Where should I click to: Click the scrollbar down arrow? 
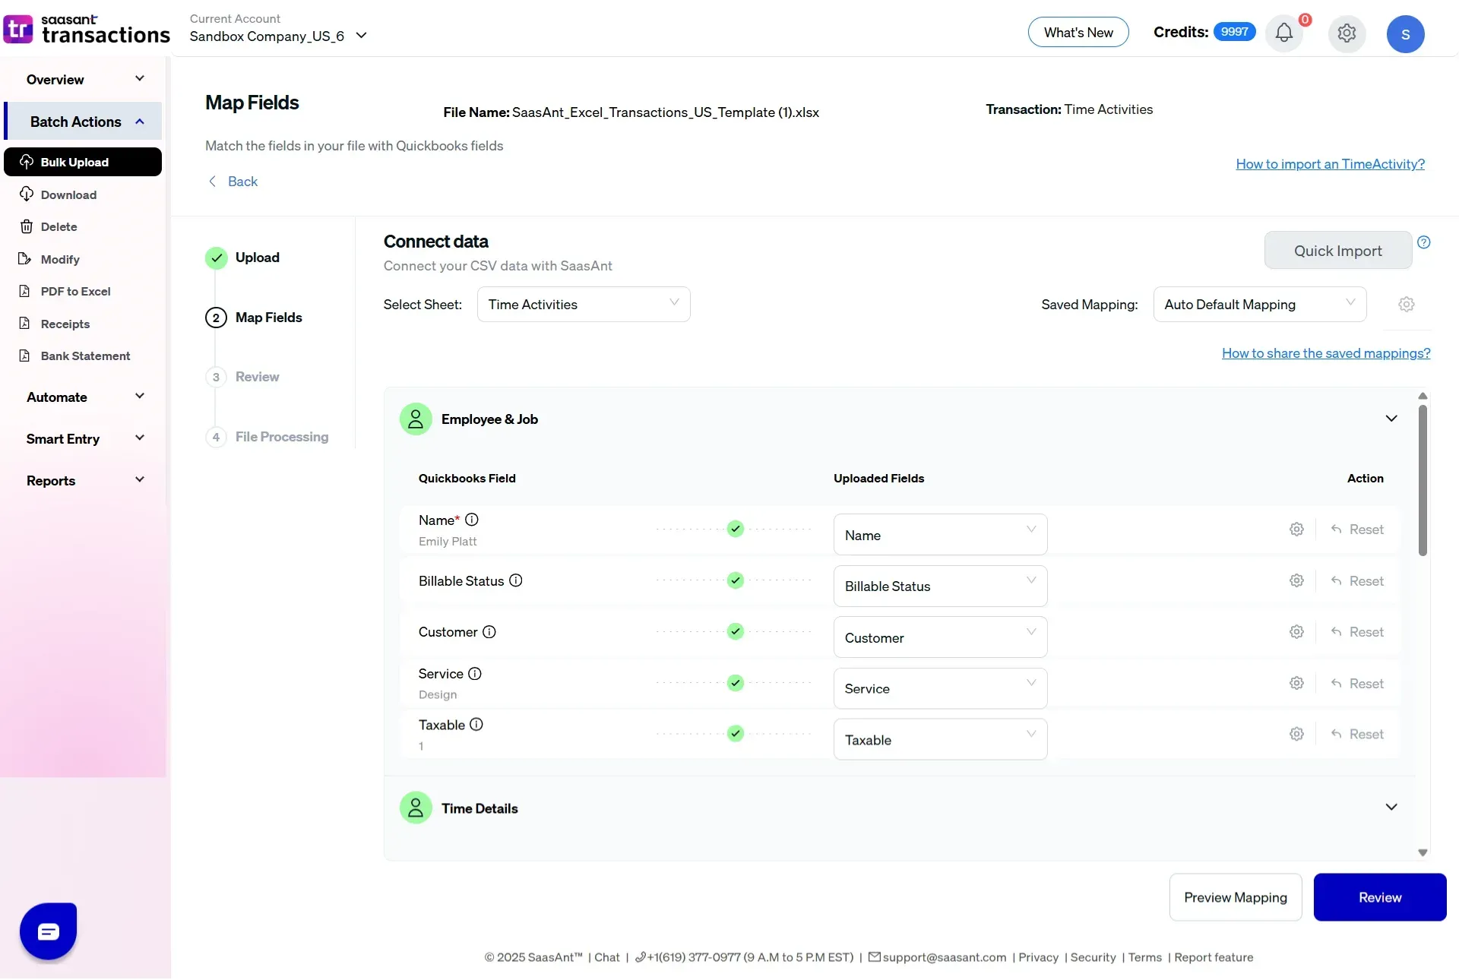(1423, 853)
